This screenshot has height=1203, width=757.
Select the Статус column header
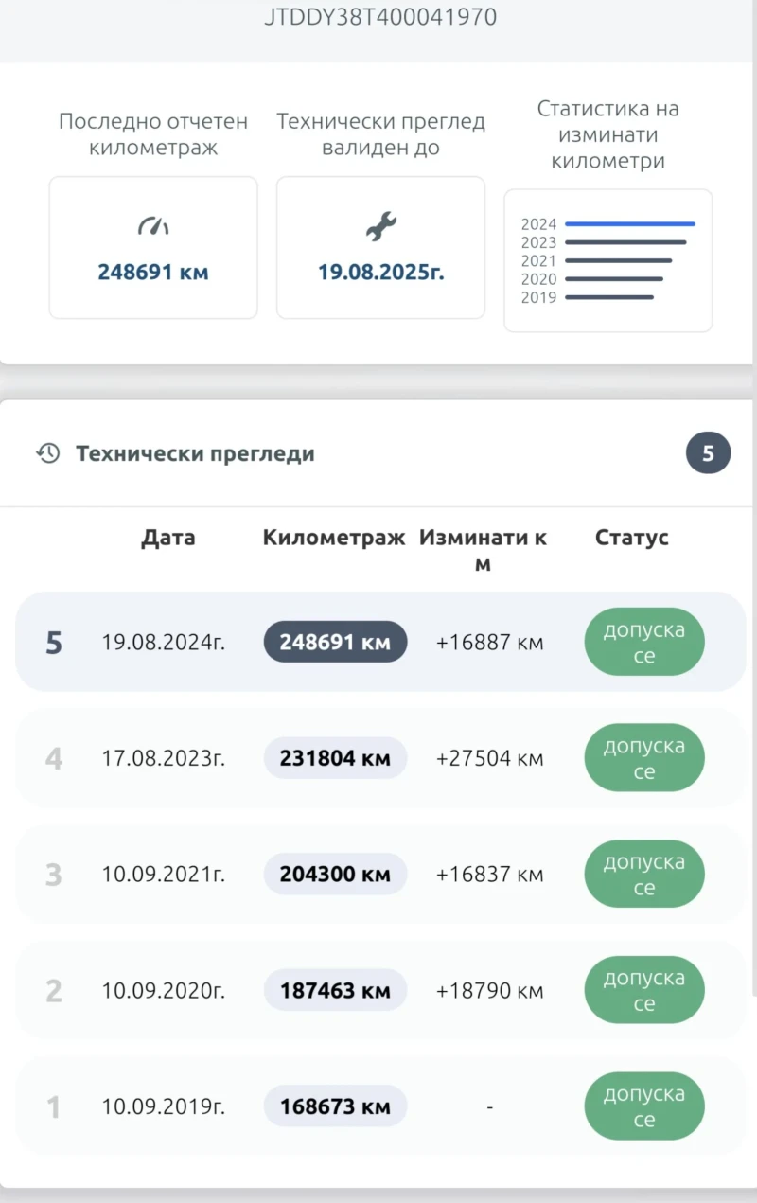(631, 538)
